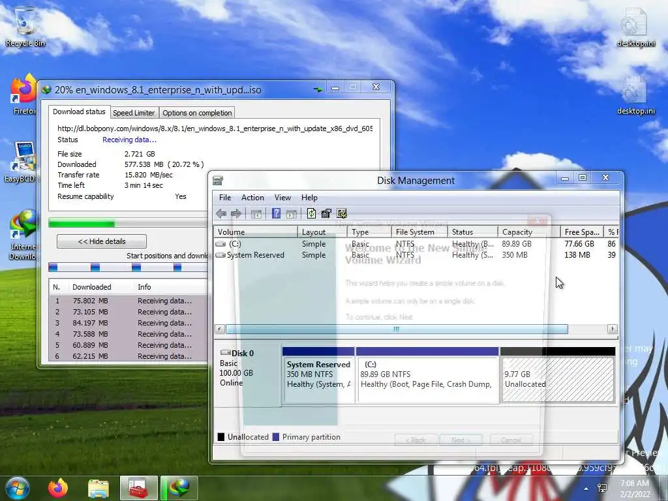Image resolution: width=668 pixels, height=501 pixels.
Task: Select connection row with 84.197 MB
Action: pos(128,323)
